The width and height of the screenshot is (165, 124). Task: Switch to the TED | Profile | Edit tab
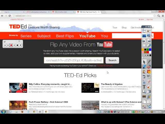pyautogui.click(x=63, y=12)
